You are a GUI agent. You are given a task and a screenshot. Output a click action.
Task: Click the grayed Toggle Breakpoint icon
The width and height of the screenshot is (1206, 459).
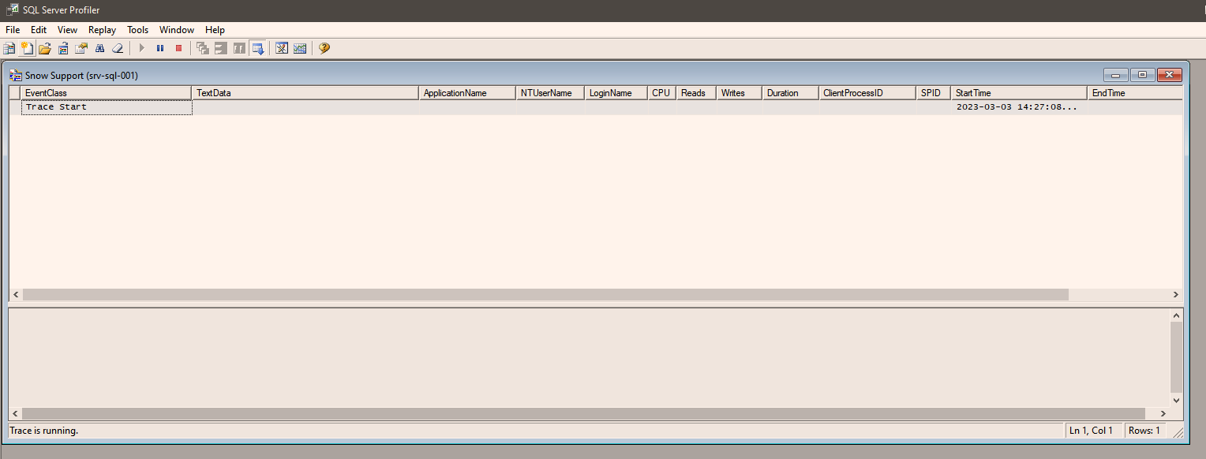click(x=239, y=48)
